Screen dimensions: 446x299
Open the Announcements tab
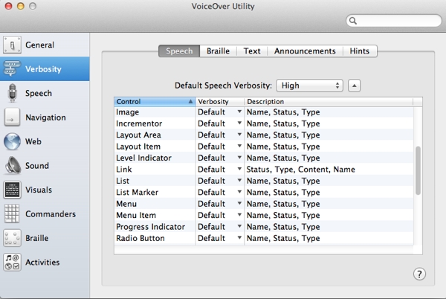(x=305, y=51)
